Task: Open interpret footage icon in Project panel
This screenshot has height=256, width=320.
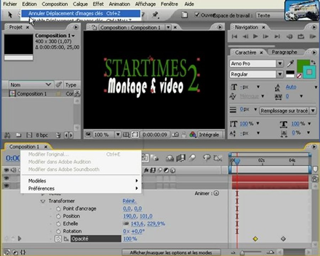Action: [x=7, y=135]
